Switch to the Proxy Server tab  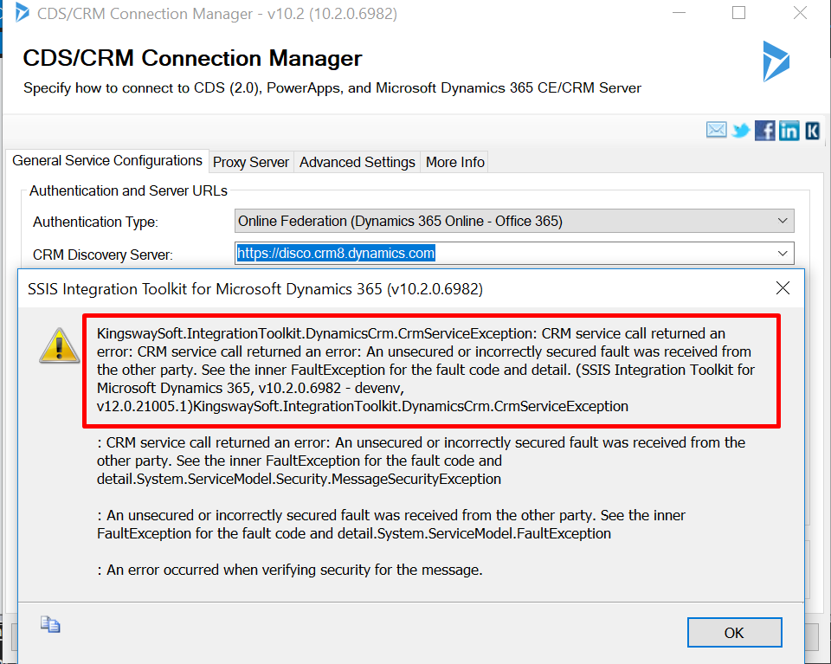[251, 162]
